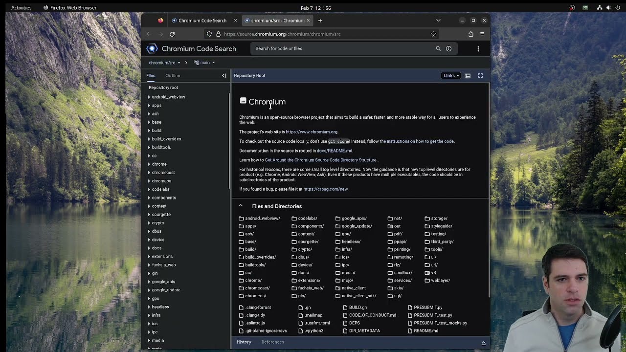Click the search magnifier icon

point(438,48)
